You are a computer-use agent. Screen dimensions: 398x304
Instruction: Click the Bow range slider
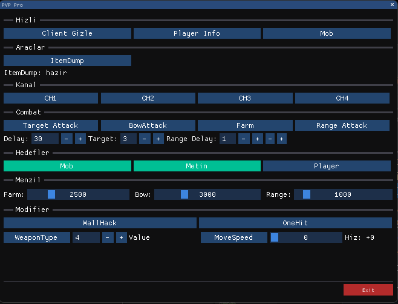(x=207, y=194)
